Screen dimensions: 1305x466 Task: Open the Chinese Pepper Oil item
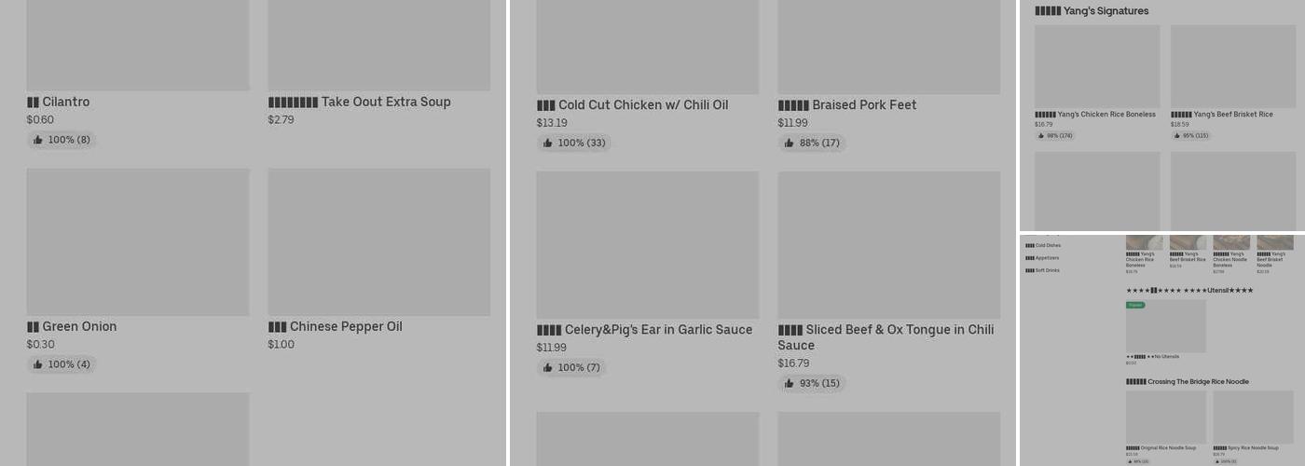click(x=346, y=326)
